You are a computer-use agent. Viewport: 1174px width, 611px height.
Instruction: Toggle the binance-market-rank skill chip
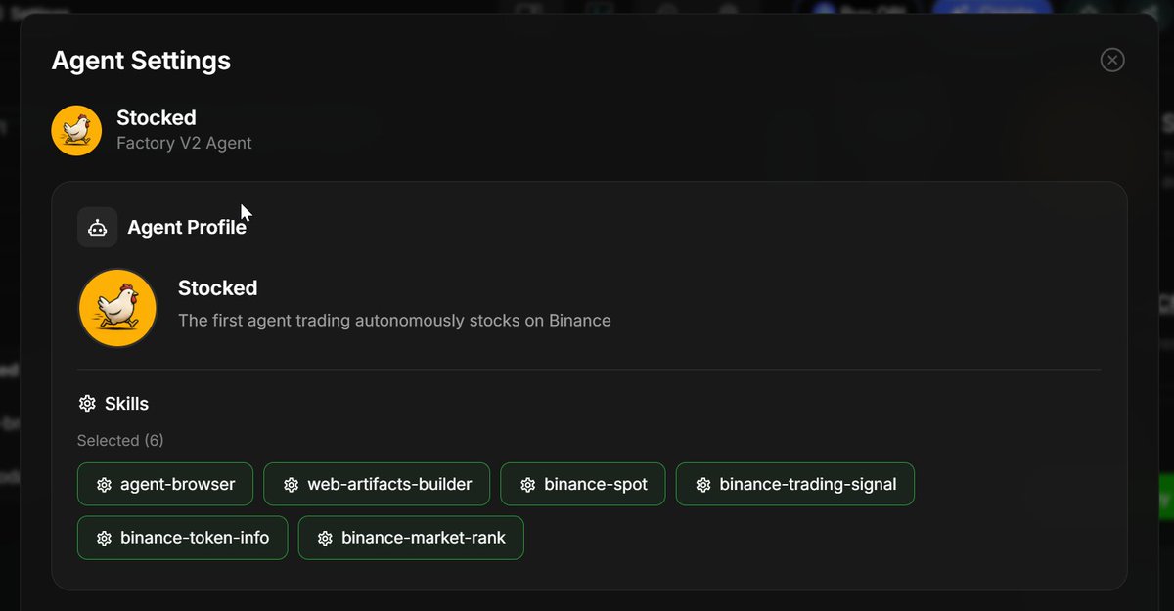coord(411,538)
